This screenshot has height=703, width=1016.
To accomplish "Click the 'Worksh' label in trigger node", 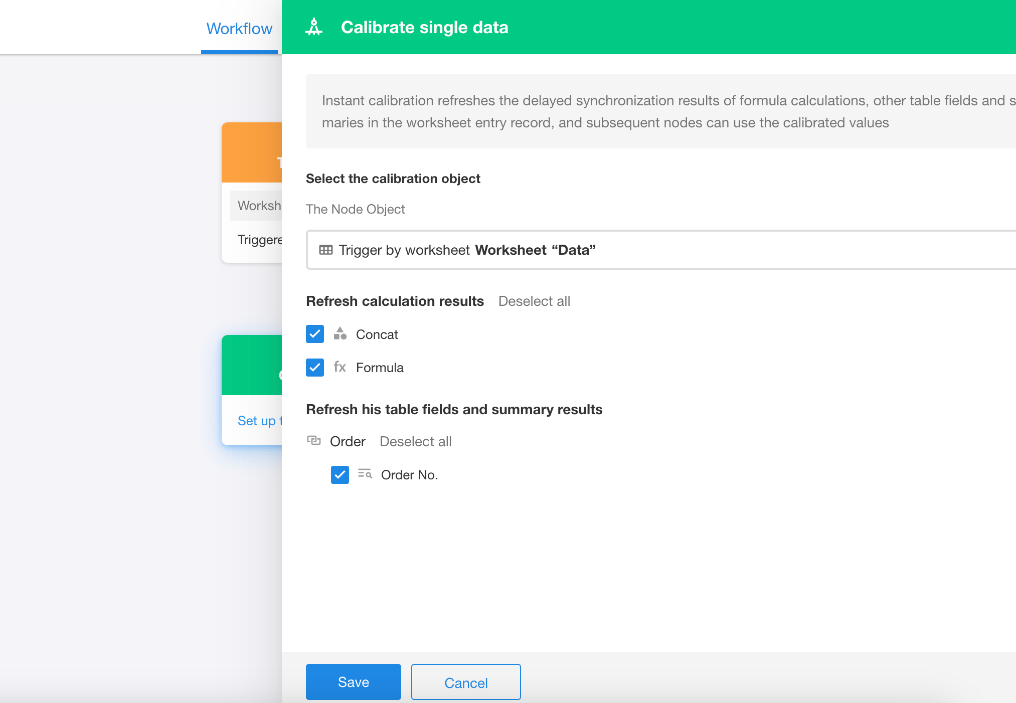I will pos(259,206).
